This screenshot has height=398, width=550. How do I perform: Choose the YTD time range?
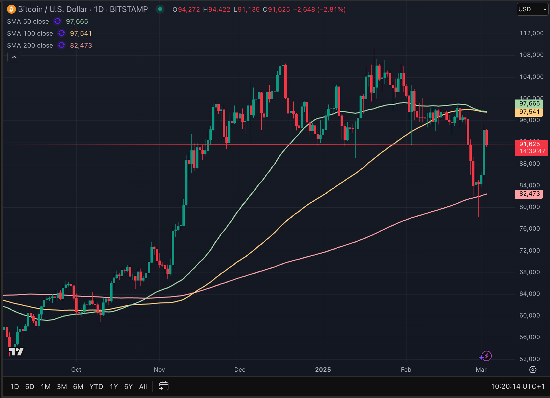96,387
